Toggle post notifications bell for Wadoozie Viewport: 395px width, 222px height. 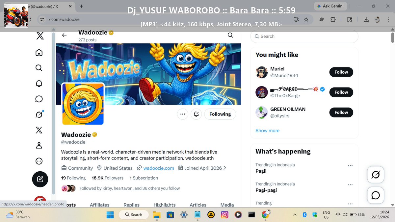point(196,114)
